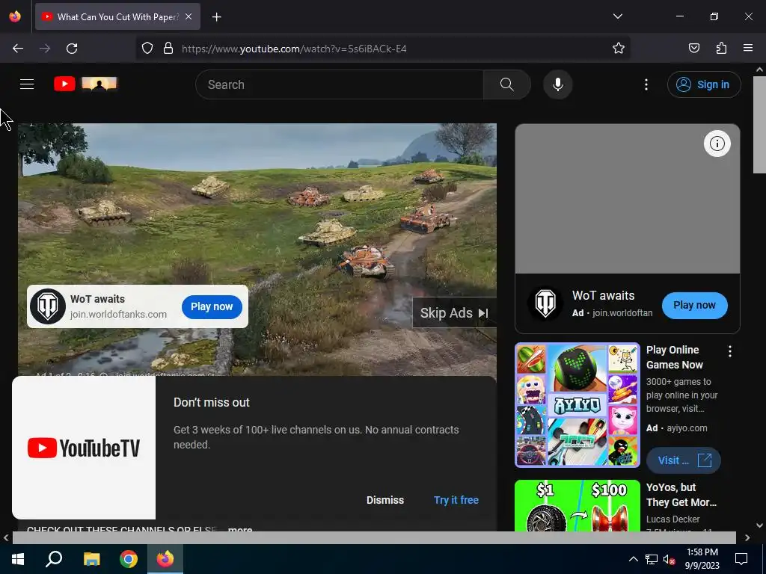Click the URL address bar
766x574 pixels.
pos(383,49)
